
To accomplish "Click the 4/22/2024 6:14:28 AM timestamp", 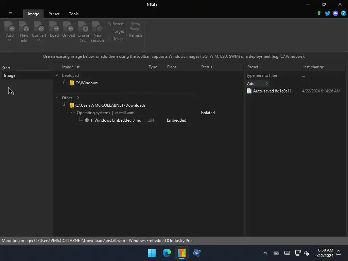I will point(321,91).
